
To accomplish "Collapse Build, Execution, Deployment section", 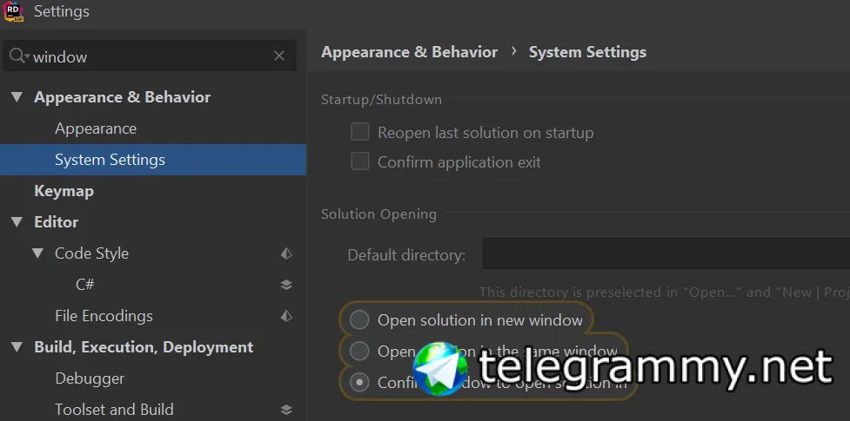I will [x=17, y=347].
